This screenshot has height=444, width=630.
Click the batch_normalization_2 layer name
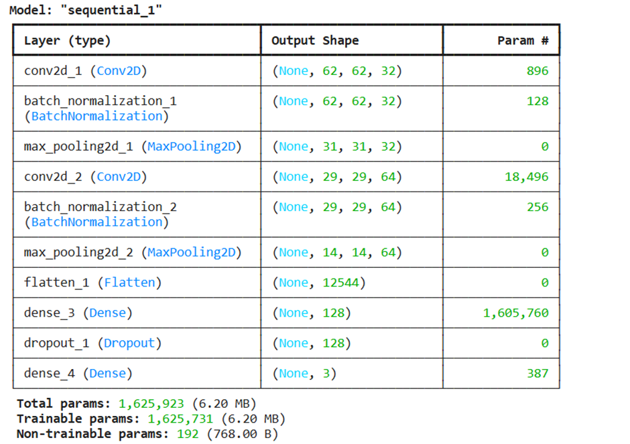(x=101, y=207)
